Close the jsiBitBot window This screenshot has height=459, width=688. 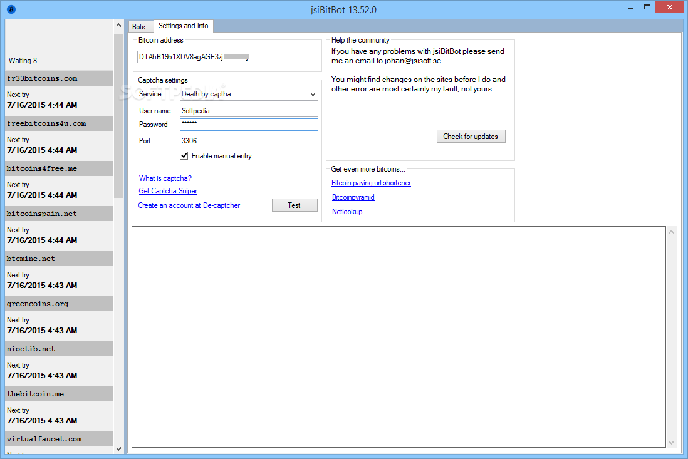tap(670, 7)
